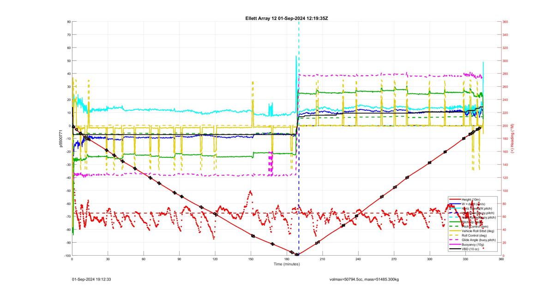Click the heading axis tick label '20'

click(504, 243)
